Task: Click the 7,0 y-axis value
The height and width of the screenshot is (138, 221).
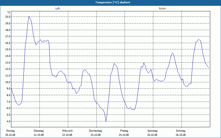Action: pos(9,102)
